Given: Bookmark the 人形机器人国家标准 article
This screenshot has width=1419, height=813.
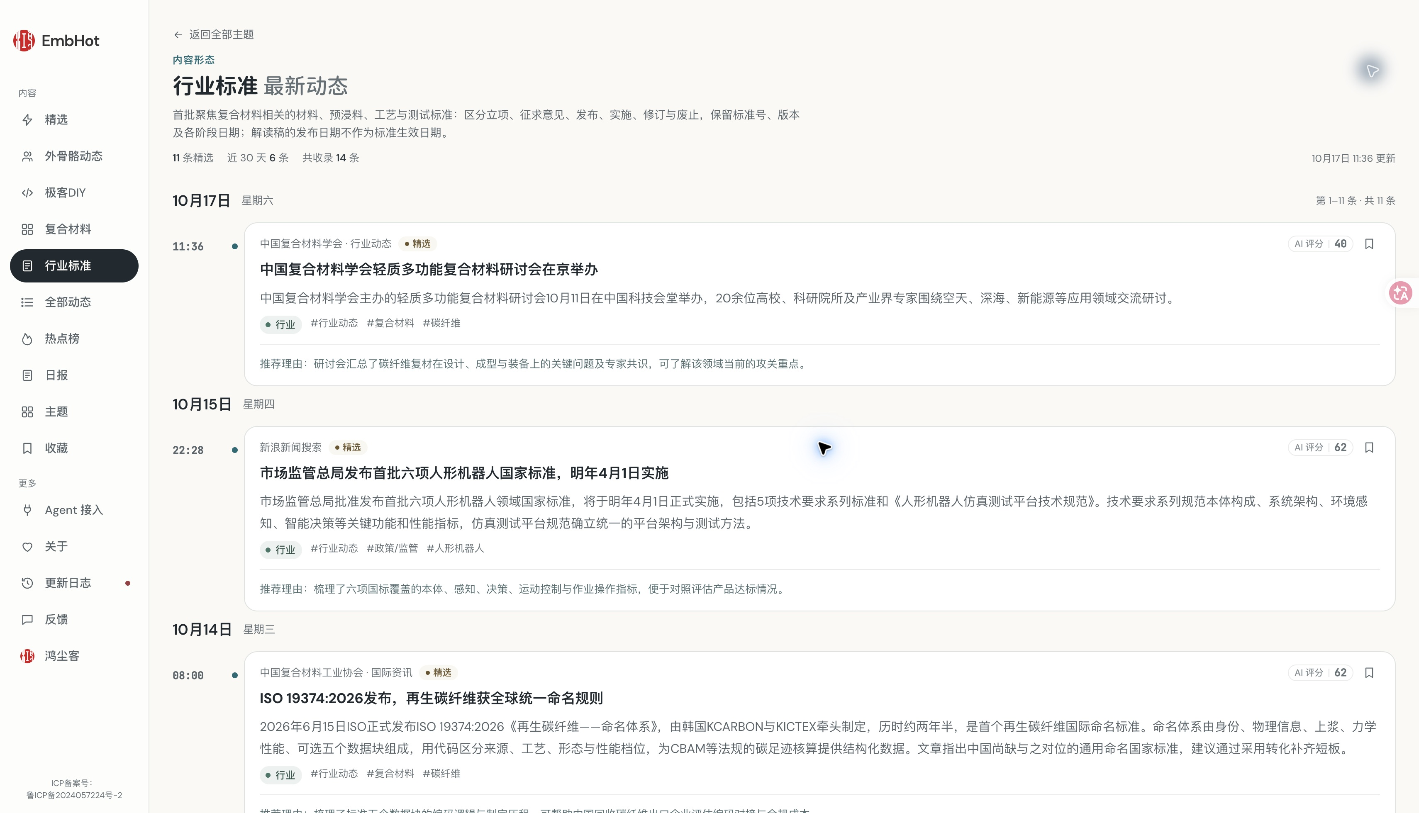Looking at the screenshot, I should 1369,448.
